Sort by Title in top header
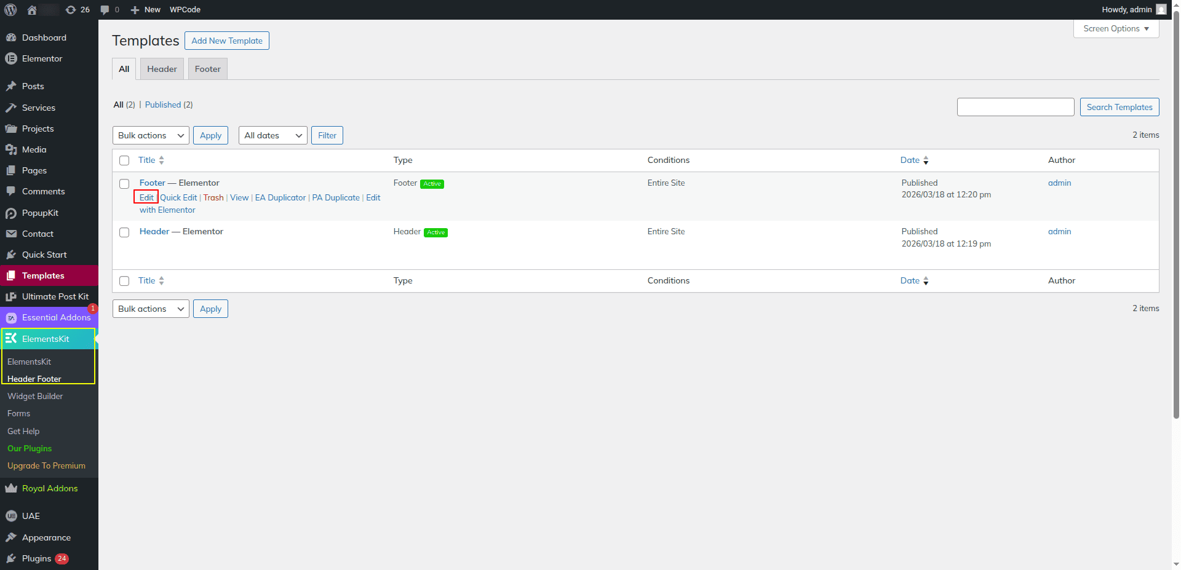Image resolution: width=1181 pixels, height=570 pixels. [x=151, y=160]
